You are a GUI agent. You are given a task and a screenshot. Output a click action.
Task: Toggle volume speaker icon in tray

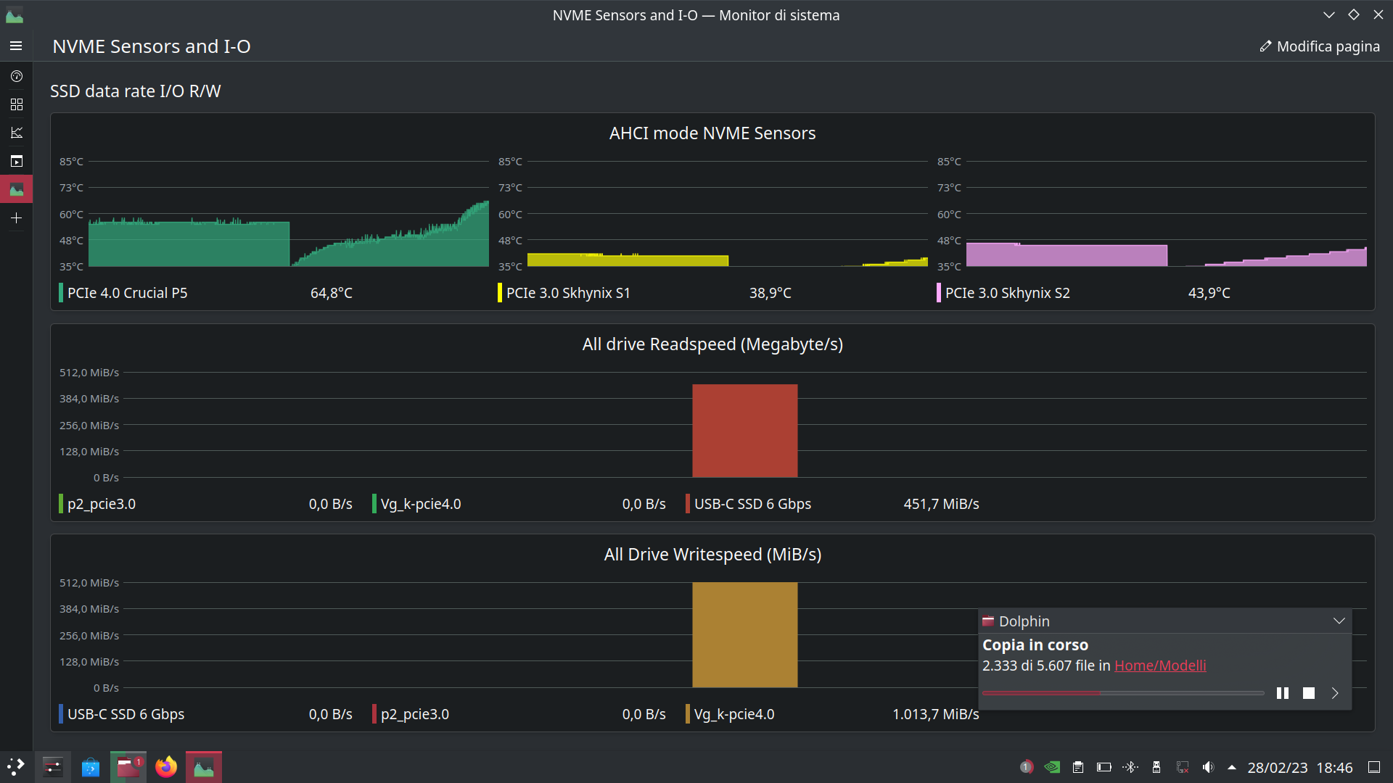point(1208,767)
